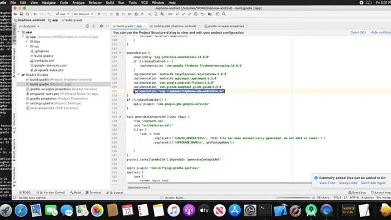This screenshot has width=391, height=220.
Task: Click the Gradle Build progress bar
Action: (293, 198)
